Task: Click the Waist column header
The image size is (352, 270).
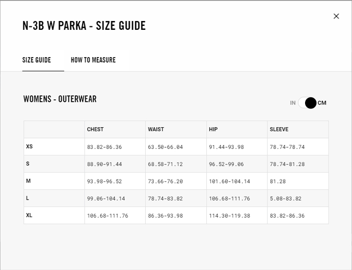Action: [156, 130]
